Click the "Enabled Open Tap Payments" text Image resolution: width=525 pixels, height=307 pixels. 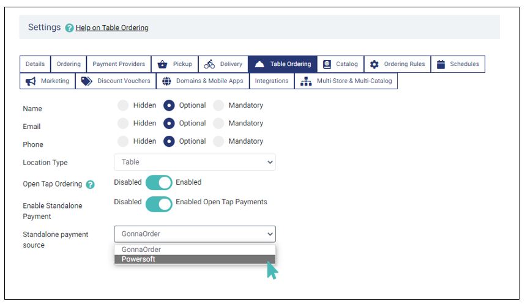point(222,202)
